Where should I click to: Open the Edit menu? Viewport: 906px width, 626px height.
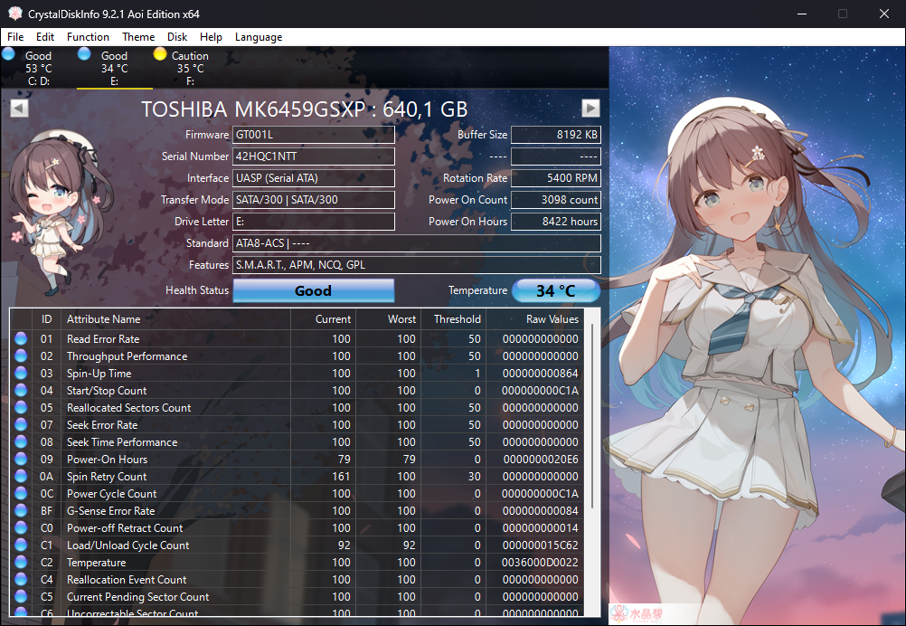tap(45, 36)
